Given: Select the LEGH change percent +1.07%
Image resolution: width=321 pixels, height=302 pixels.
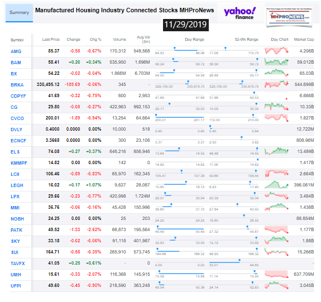Looking at the screenshot, I should [x=94, y=185].
